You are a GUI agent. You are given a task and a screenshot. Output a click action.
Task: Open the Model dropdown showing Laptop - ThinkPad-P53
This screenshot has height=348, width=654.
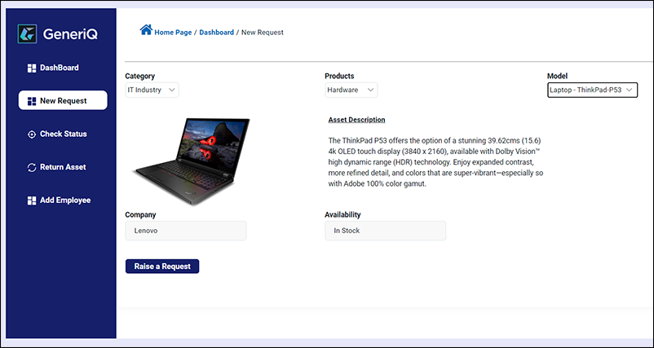[x=592, y=90]
